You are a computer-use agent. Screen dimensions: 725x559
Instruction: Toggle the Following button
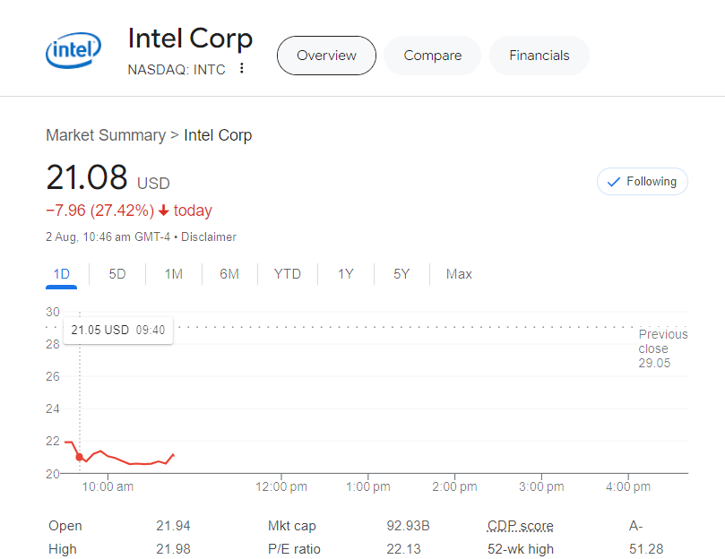tap(642, 181)
